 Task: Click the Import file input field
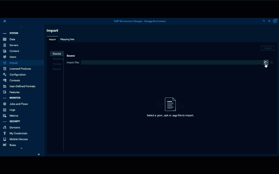[172, 63]
